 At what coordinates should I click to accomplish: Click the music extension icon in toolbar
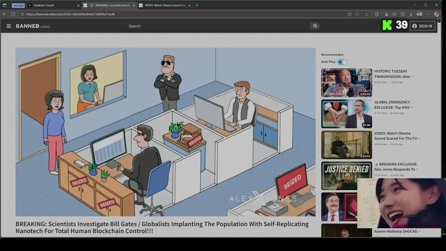pyautogui.click(x=386, y=14)
